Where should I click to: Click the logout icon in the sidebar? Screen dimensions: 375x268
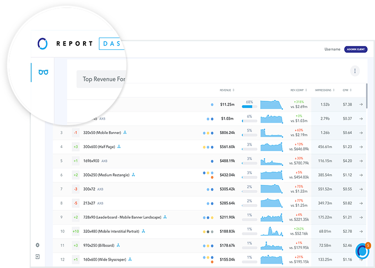click(38, 256)
